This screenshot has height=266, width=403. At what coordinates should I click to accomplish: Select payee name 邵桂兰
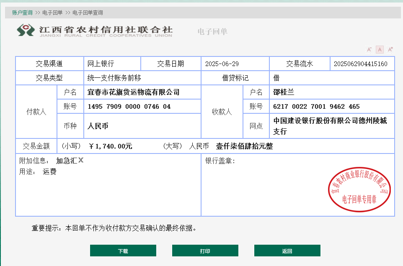(284, 92)
